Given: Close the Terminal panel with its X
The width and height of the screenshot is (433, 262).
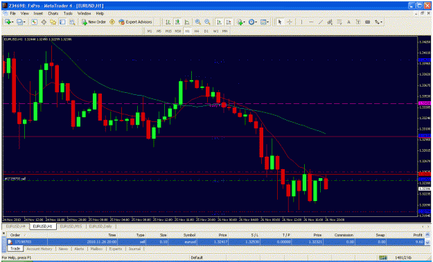Looking at the screenshot, I should pos(4,234).
